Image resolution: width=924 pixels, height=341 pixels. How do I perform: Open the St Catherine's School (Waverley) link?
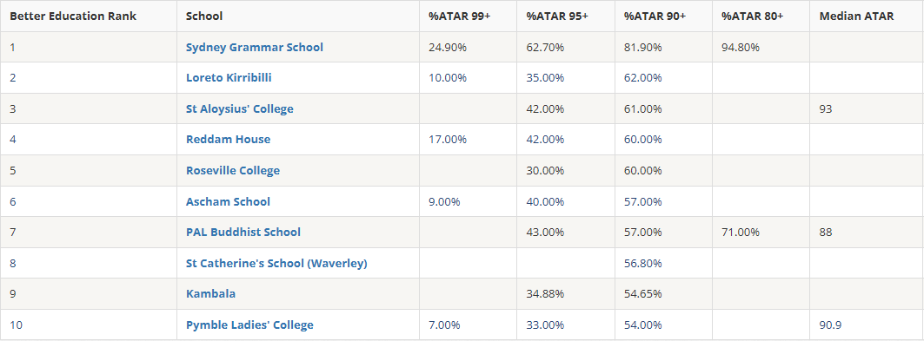pyautogui.click(x=276, y=263)
